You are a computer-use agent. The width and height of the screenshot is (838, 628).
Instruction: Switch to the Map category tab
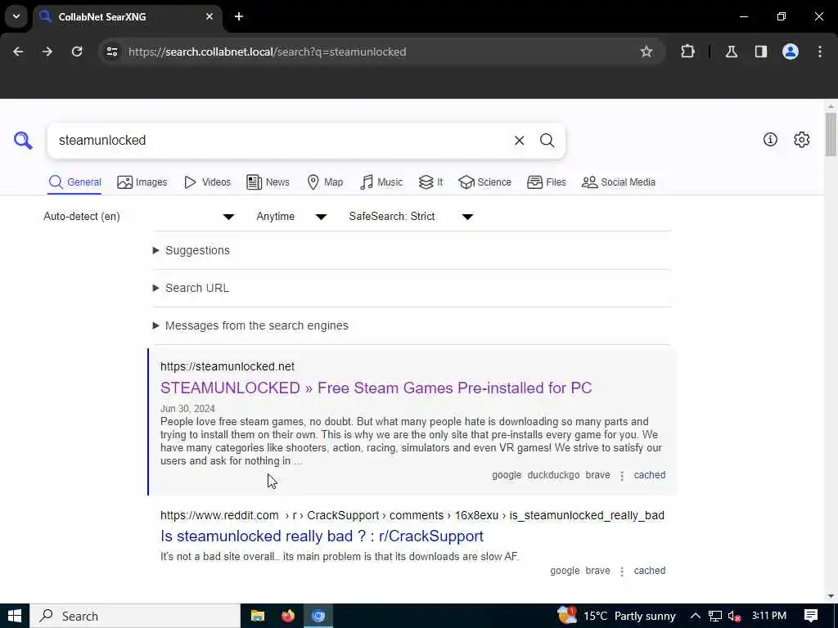coord(325,182)
